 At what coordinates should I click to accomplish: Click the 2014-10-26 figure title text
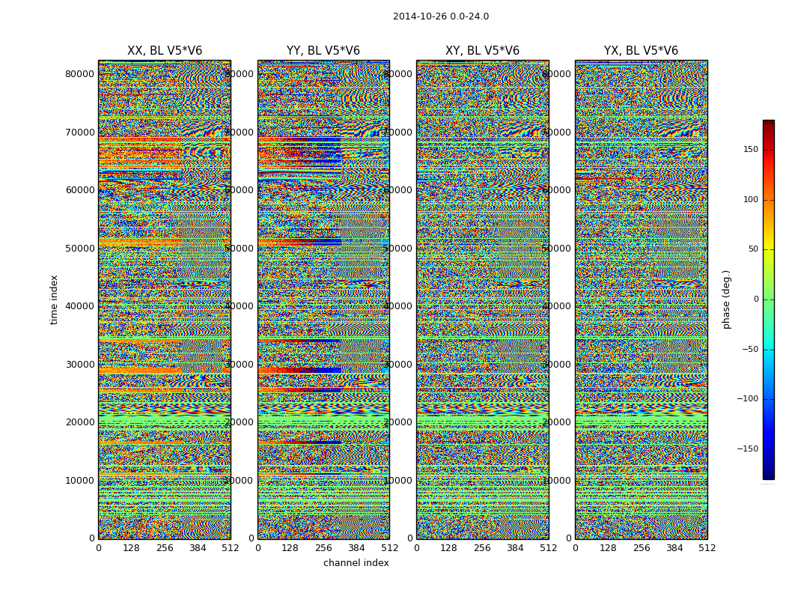(x=440, y=16)
